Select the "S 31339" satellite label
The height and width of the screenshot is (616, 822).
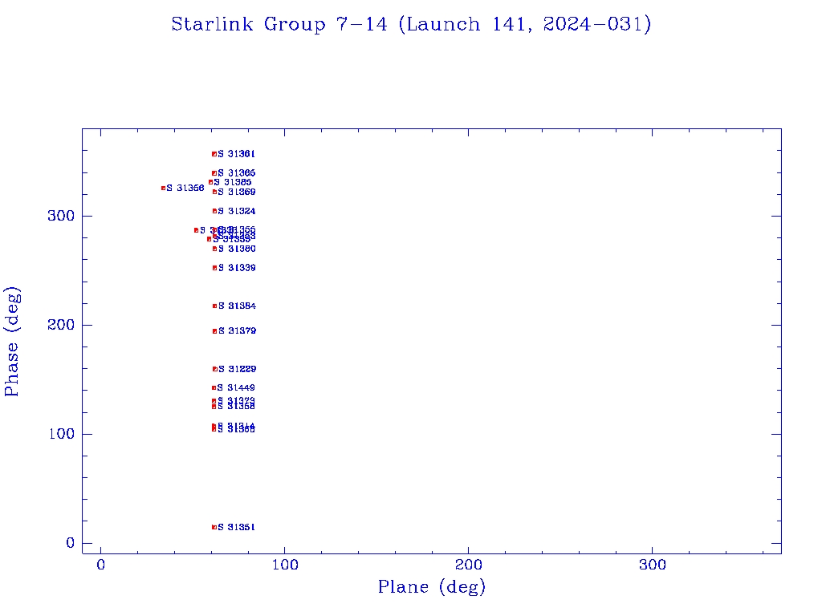coord(237,268)
